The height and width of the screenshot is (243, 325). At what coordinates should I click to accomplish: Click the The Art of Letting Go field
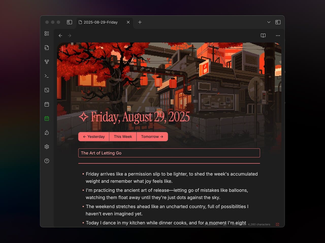pos(169,153)
